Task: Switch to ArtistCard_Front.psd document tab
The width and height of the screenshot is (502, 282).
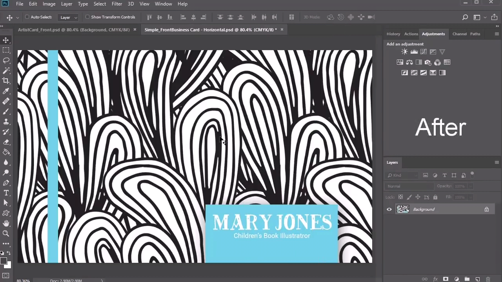Action: click(x=74, y=30)
